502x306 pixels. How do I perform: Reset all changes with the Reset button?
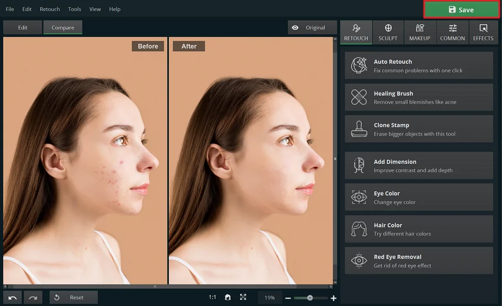[73, 298]
